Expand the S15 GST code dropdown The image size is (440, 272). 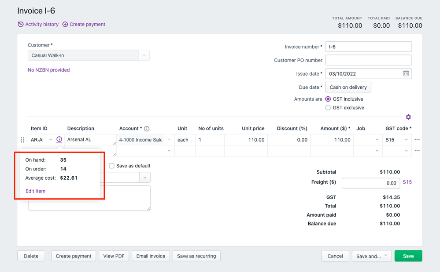point(406,140)
